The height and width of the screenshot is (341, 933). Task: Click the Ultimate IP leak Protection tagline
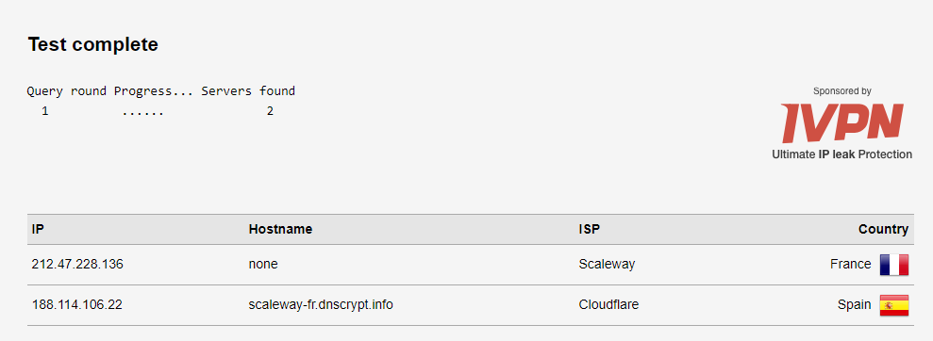[x=841, y=154]
